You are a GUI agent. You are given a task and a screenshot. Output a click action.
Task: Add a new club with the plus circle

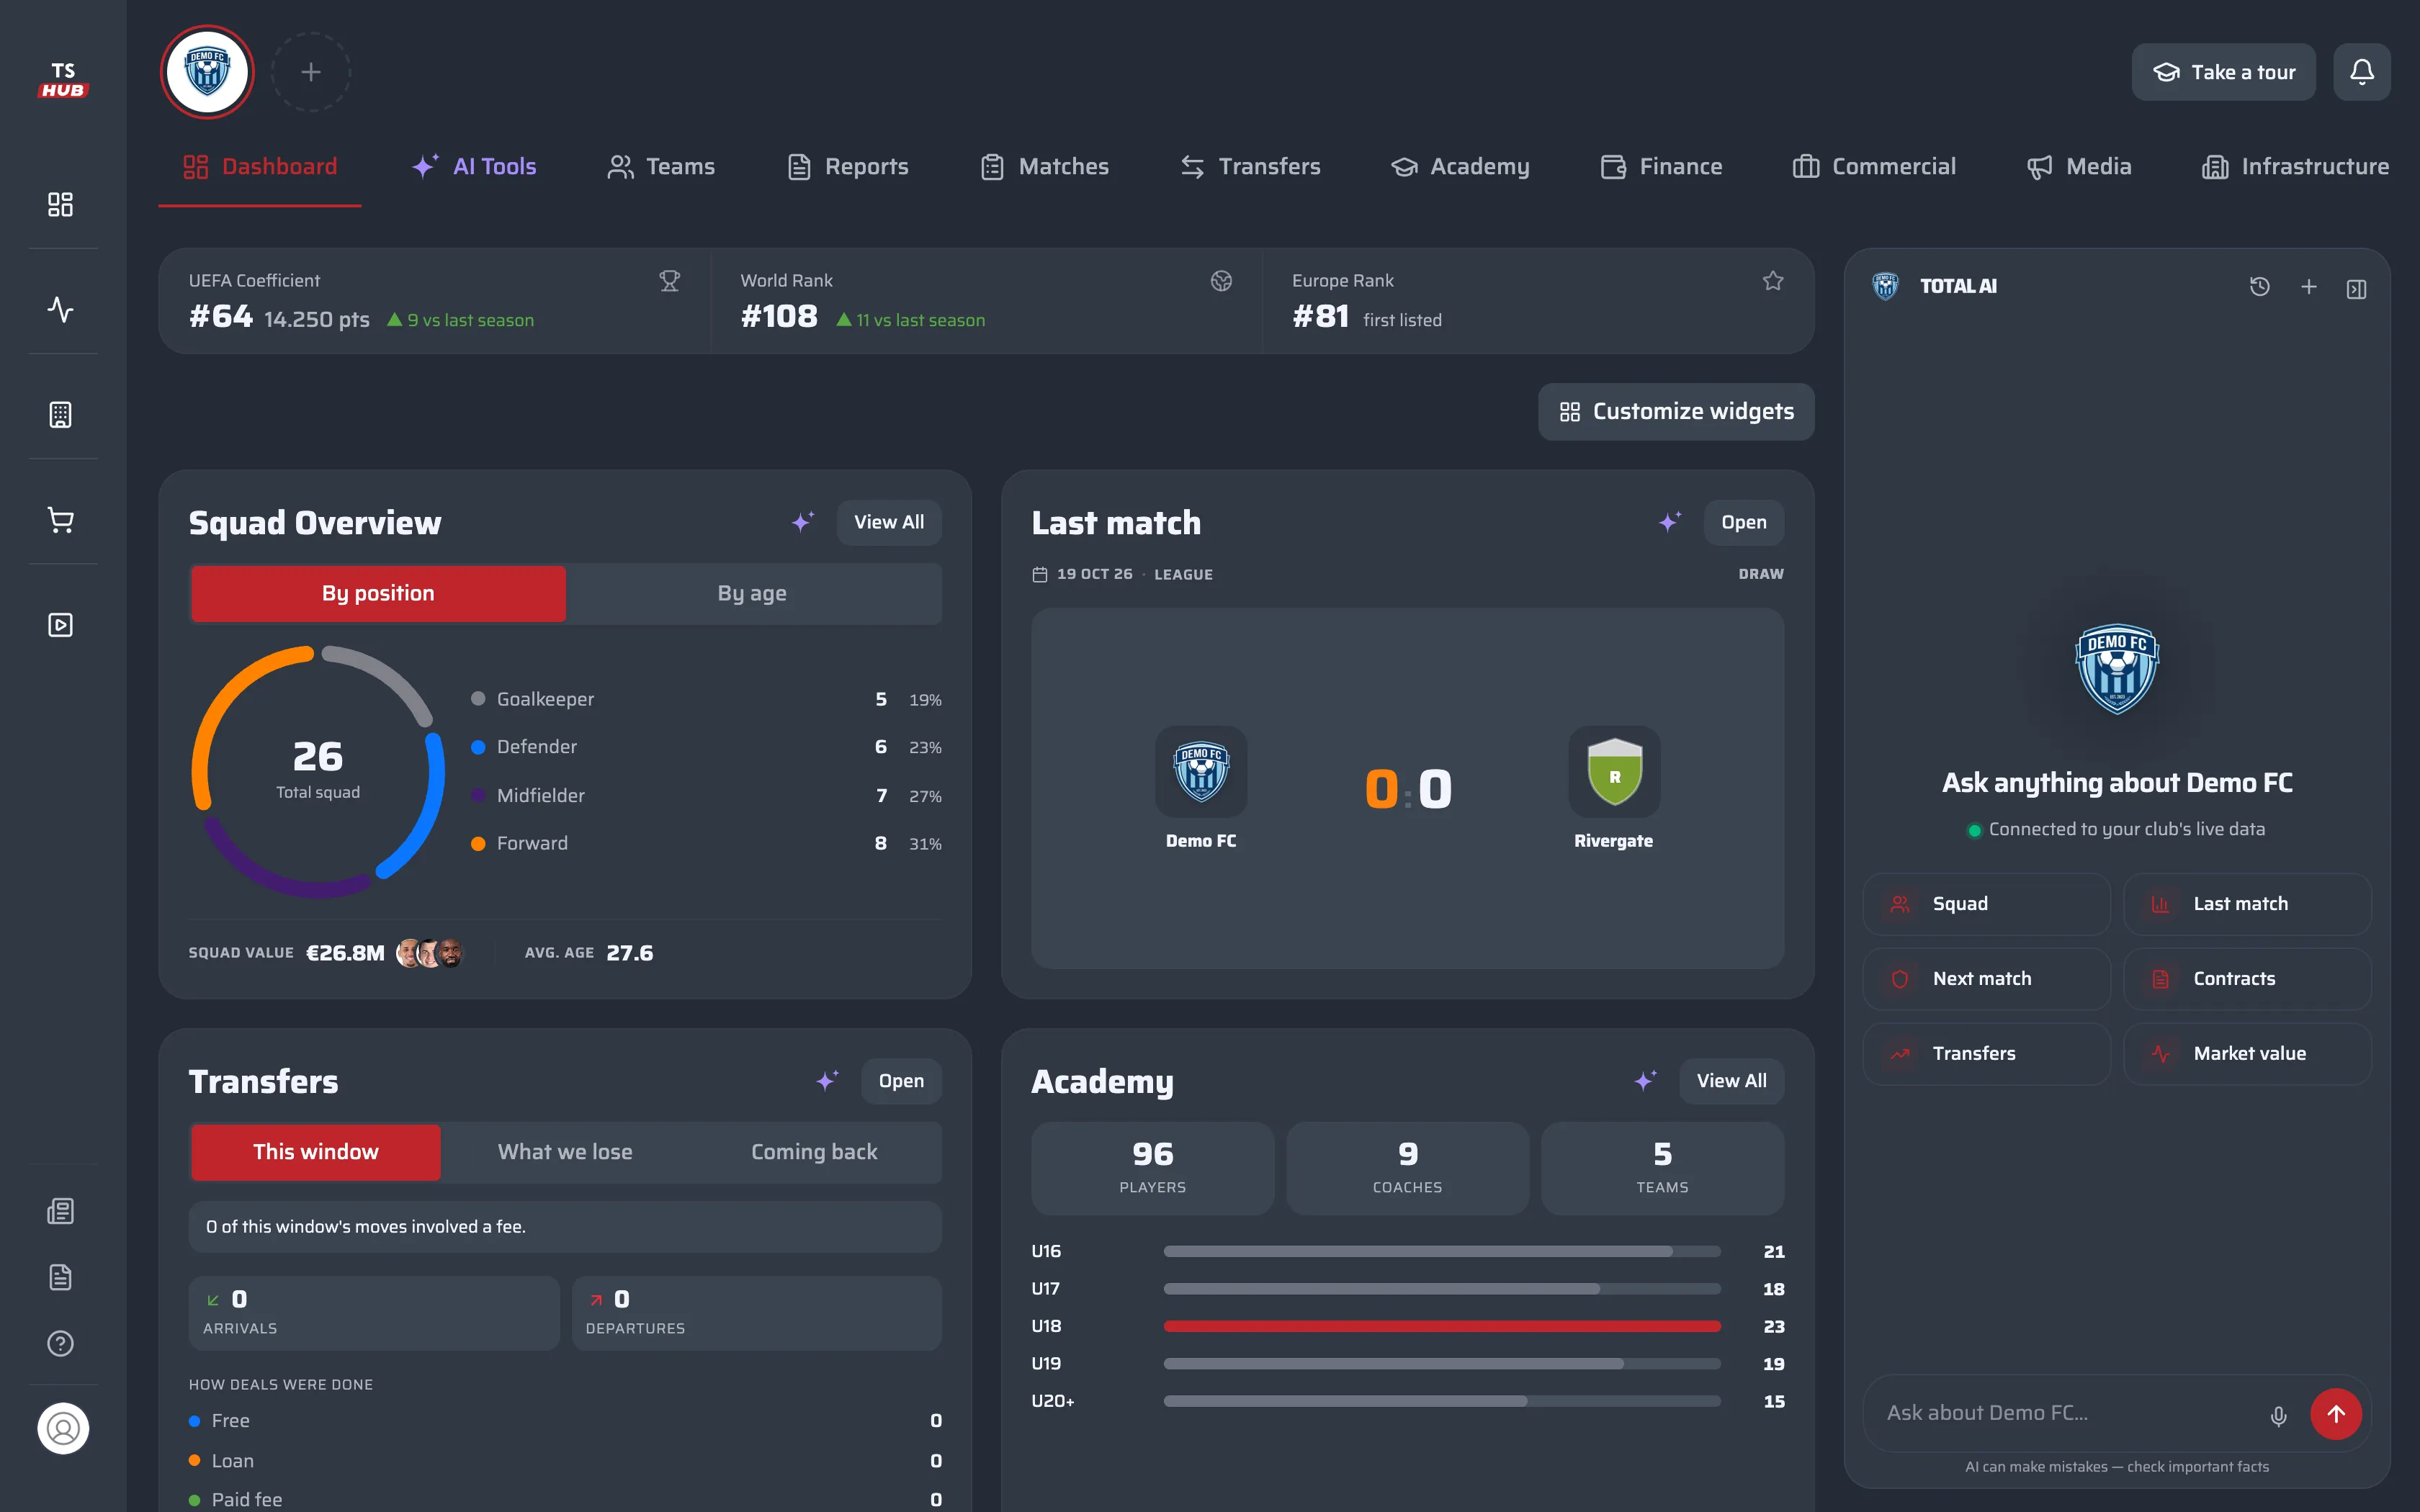[311, 72]
